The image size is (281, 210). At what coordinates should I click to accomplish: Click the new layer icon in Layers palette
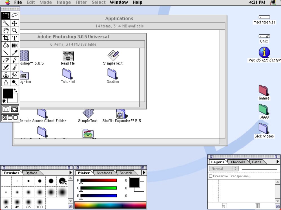pos(224,205)
